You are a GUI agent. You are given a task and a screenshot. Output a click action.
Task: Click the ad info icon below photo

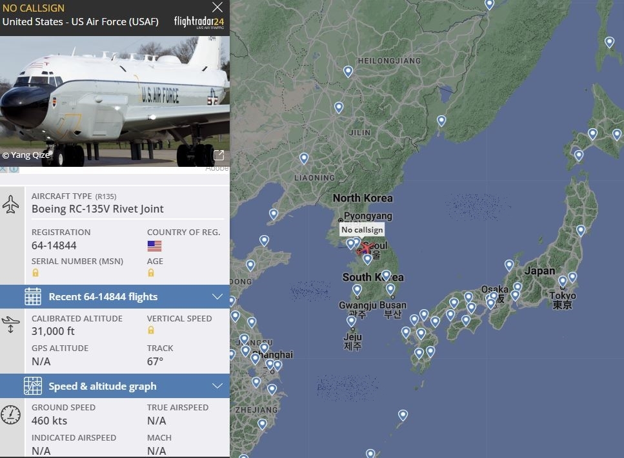click(x=14, y=169)
